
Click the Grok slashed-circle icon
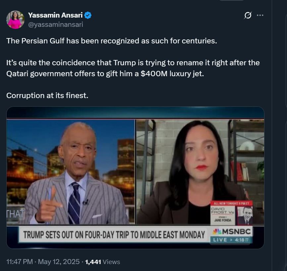[x=248, y=15]
